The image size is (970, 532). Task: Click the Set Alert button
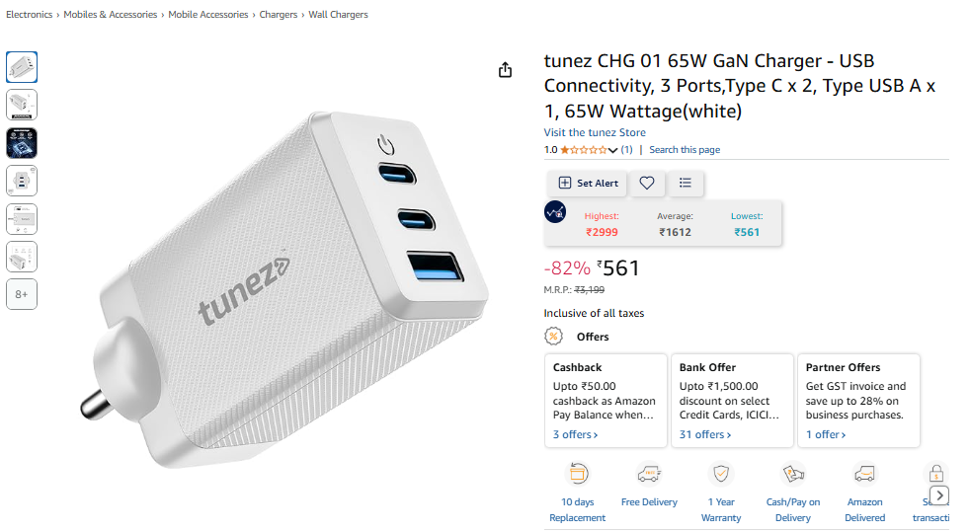(x=588, y=183)
